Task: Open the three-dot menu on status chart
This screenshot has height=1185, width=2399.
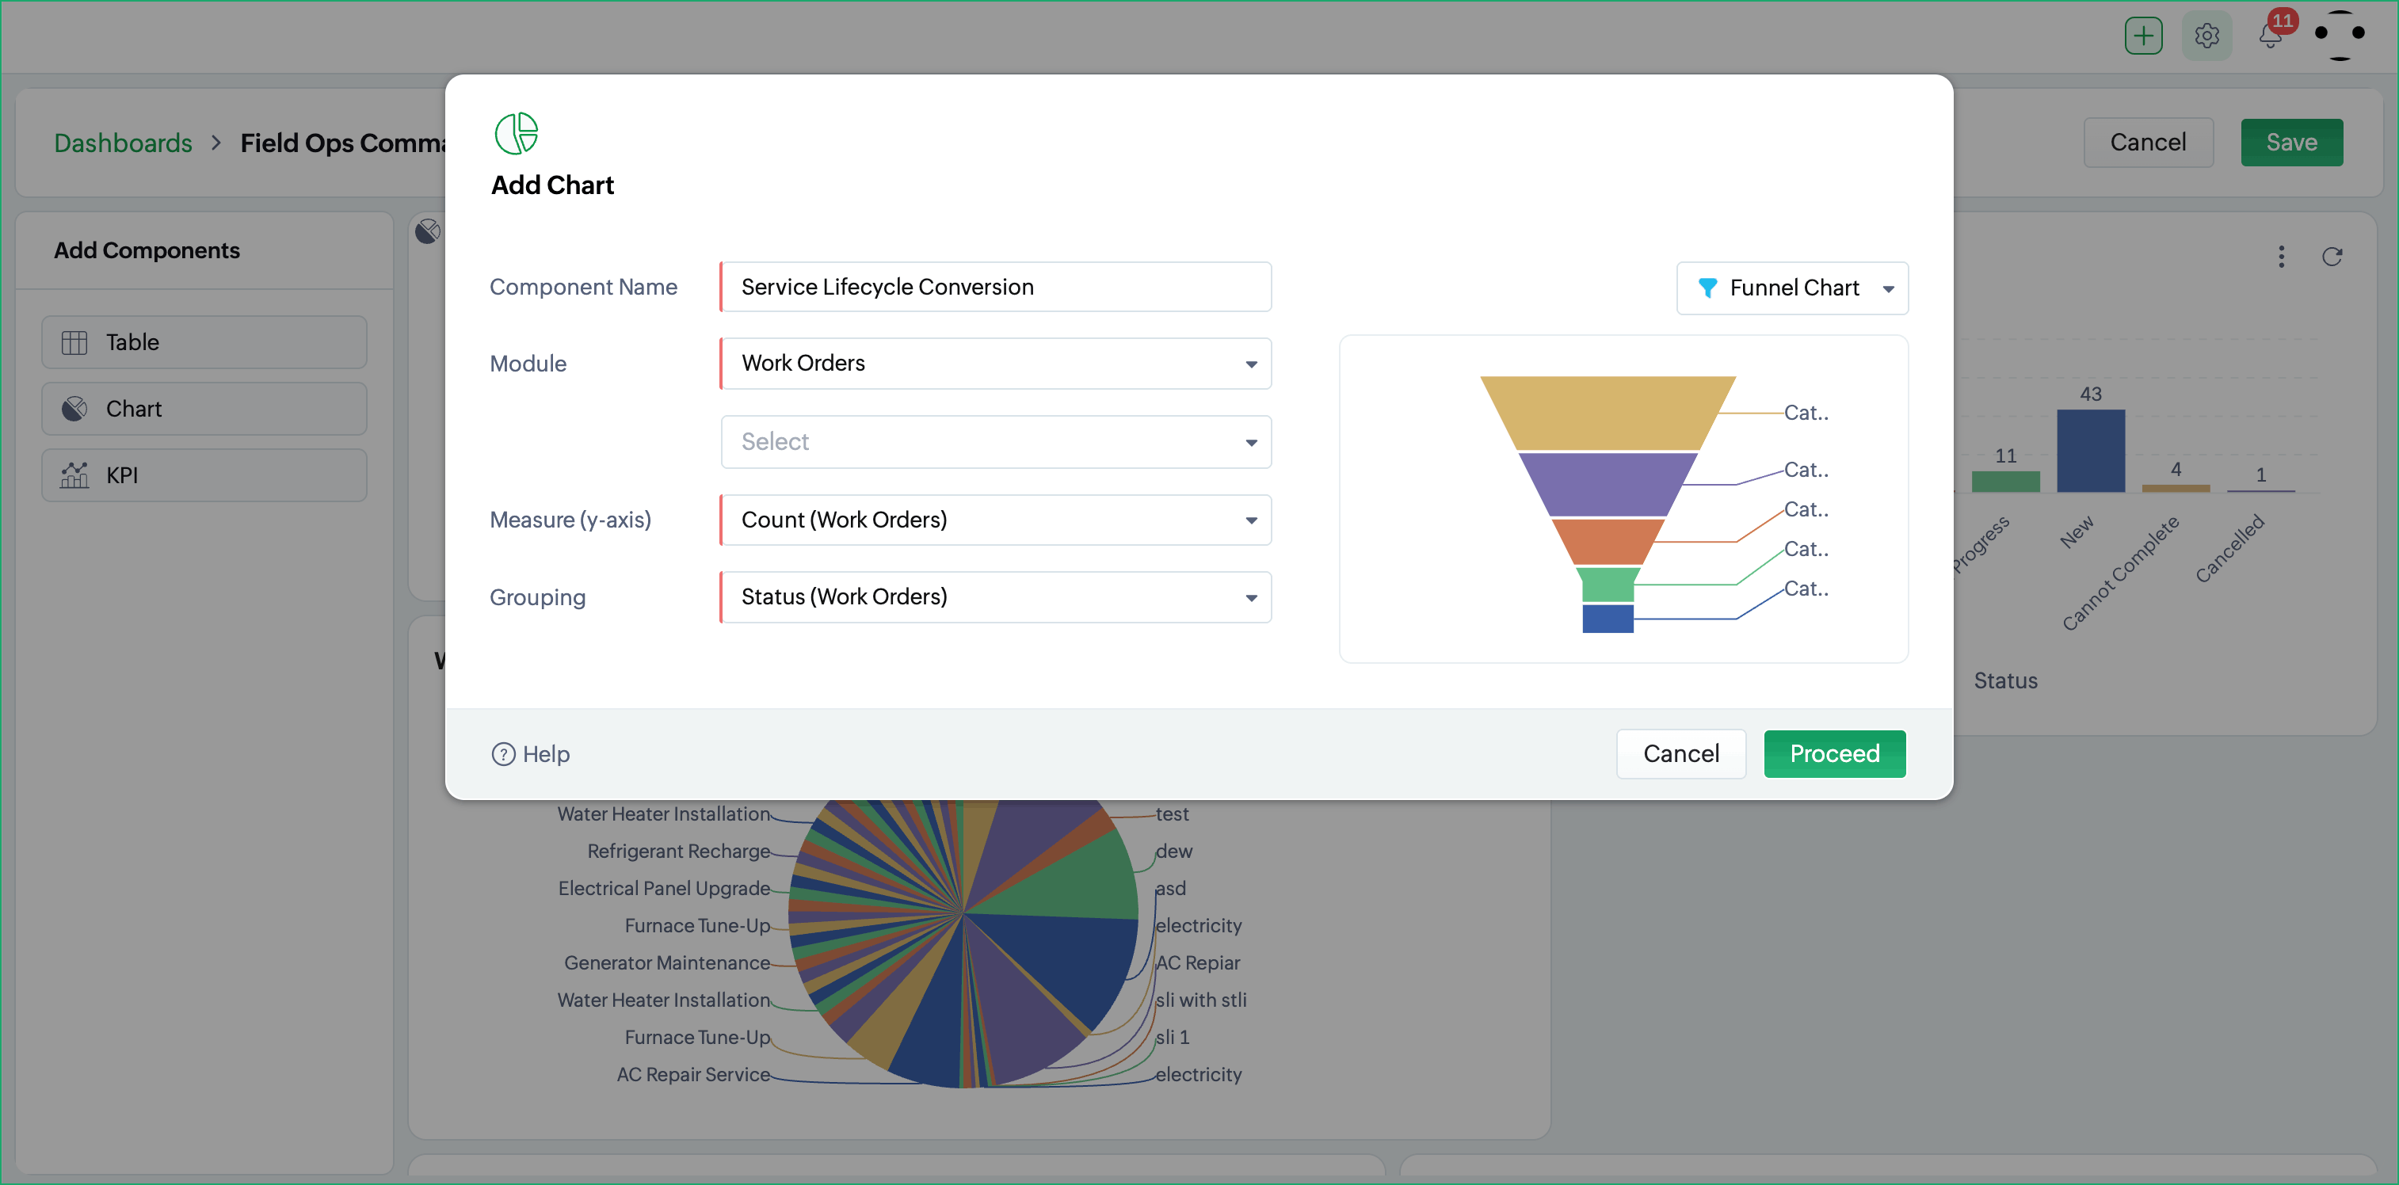Action: [2281, 256]
